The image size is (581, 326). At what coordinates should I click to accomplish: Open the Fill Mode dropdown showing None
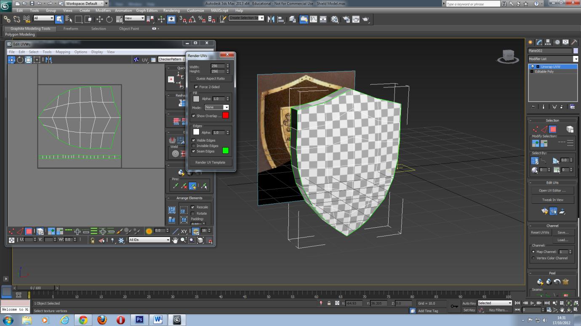point(216,108)
